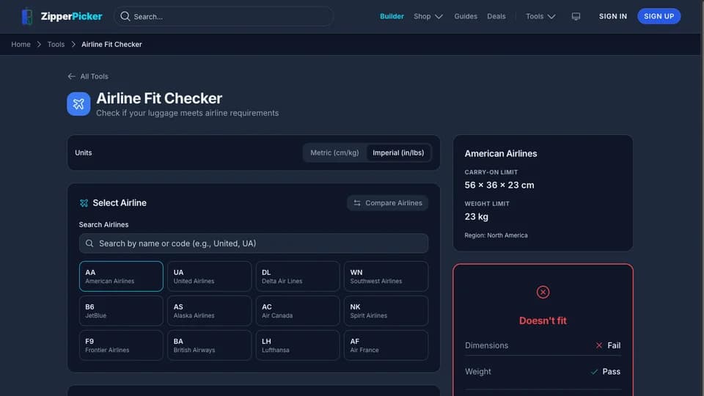Open the Guides nav item
704x396 pixels.
click(466, 16)
